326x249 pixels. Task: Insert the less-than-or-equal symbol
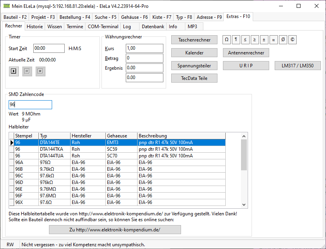point(245,40)
